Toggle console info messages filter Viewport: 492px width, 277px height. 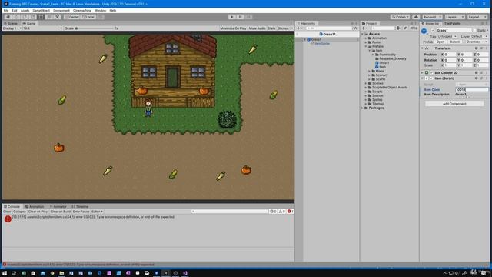coord(273,212)
